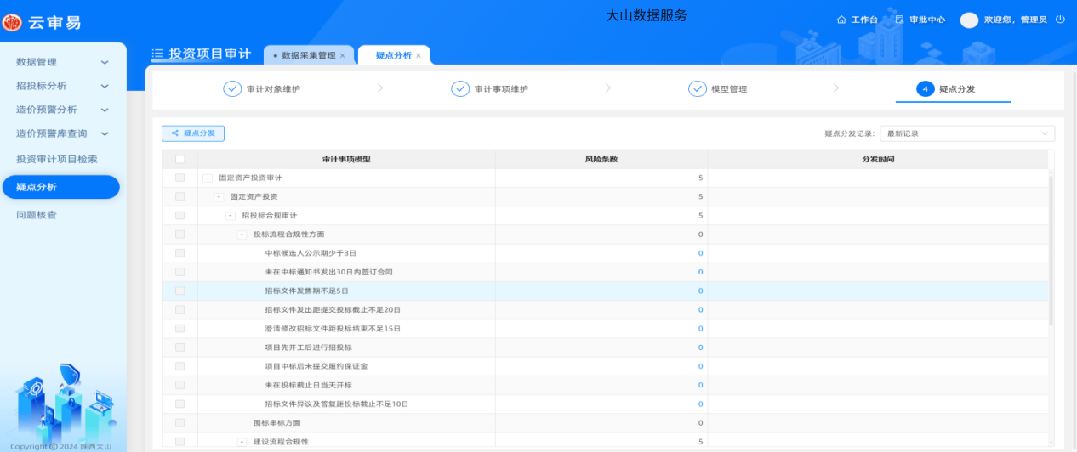Close the 疑点分析 tab

418,55
